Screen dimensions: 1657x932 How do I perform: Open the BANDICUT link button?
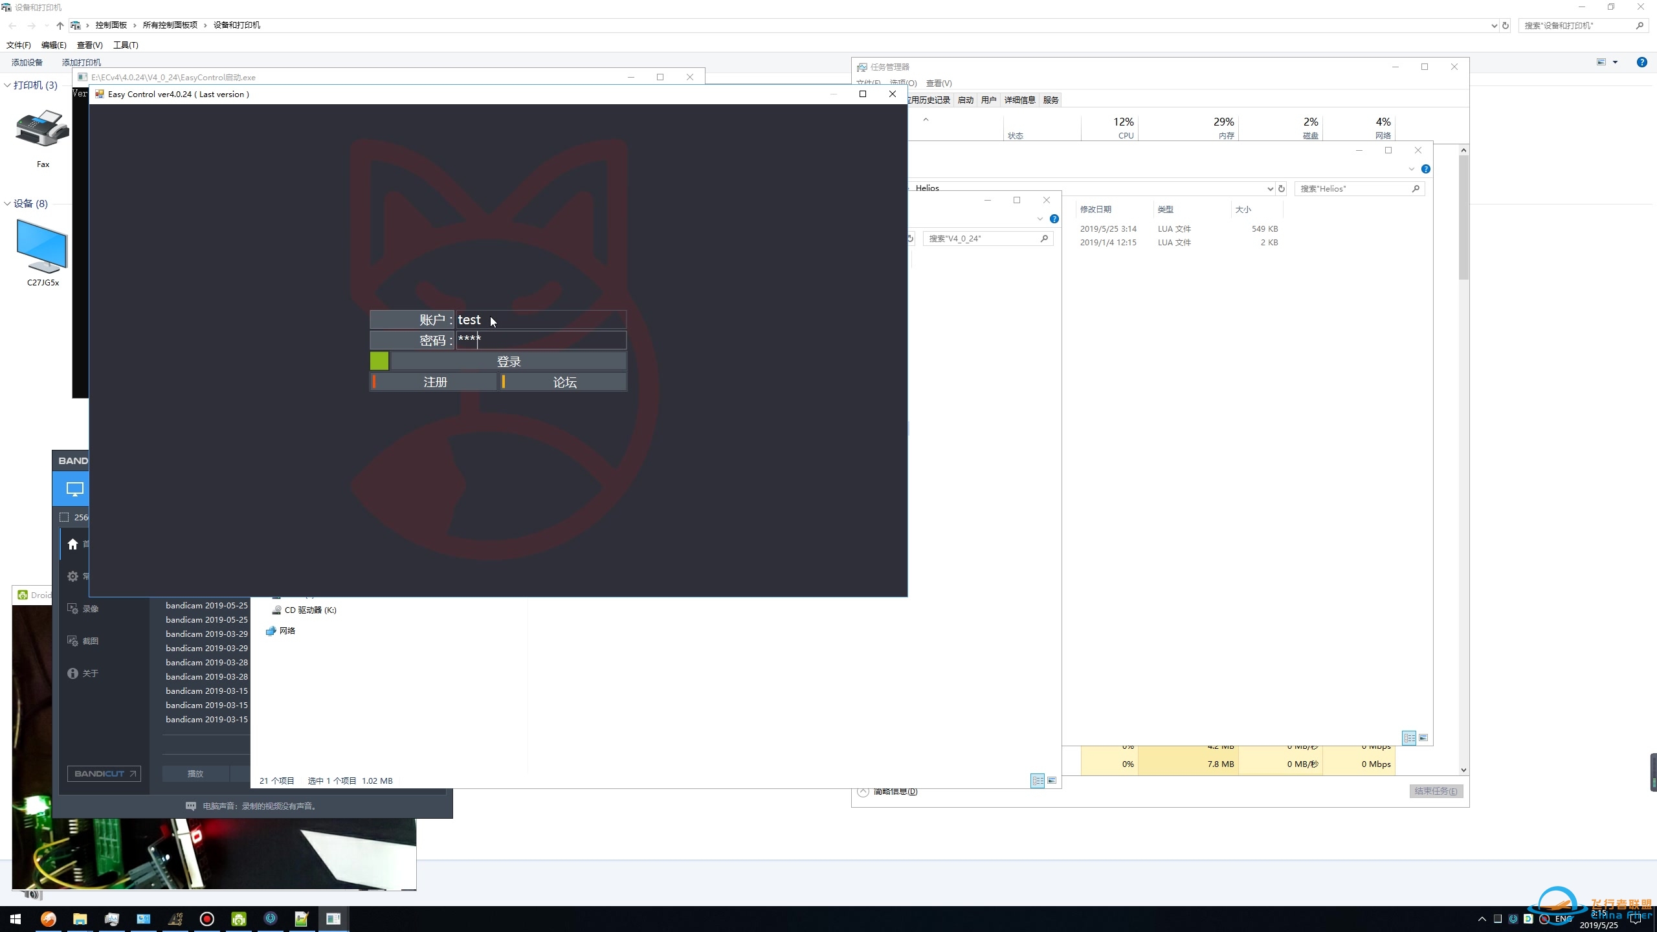pos(104,773)
